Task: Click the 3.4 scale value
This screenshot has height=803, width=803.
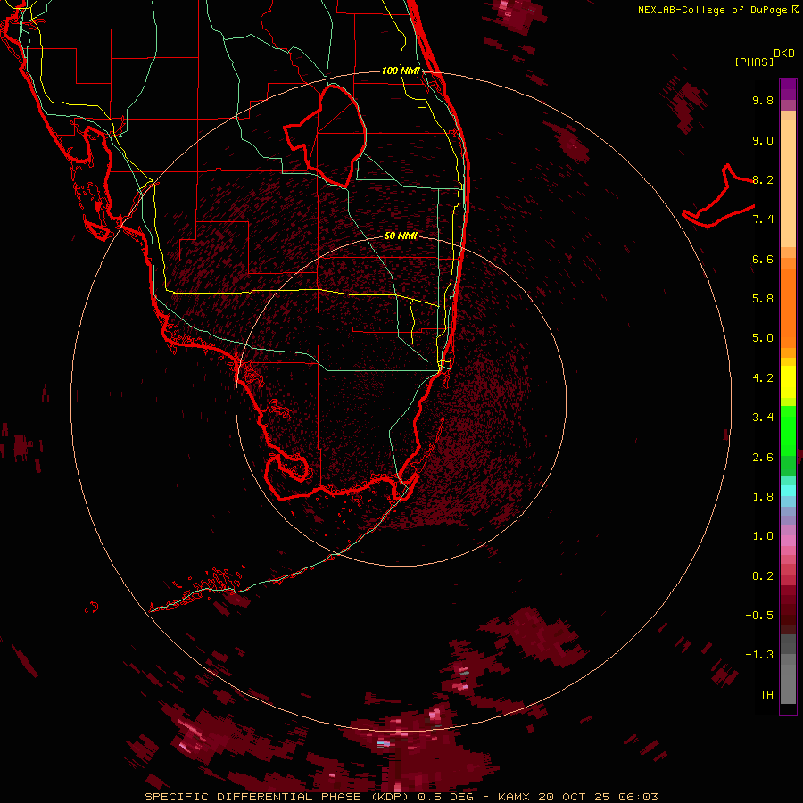Action: pos(763,418)
